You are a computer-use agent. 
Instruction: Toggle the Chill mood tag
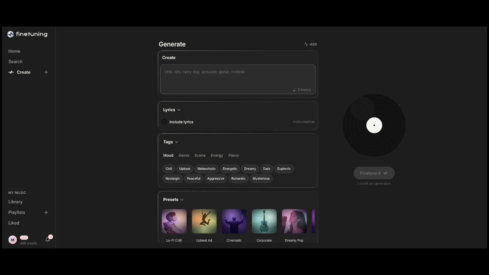pyautogui.click(x=169, y=169)
